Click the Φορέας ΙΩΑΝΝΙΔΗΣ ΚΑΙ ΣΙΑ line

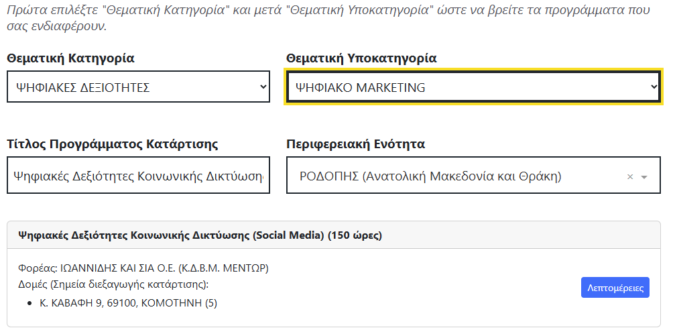143,268
